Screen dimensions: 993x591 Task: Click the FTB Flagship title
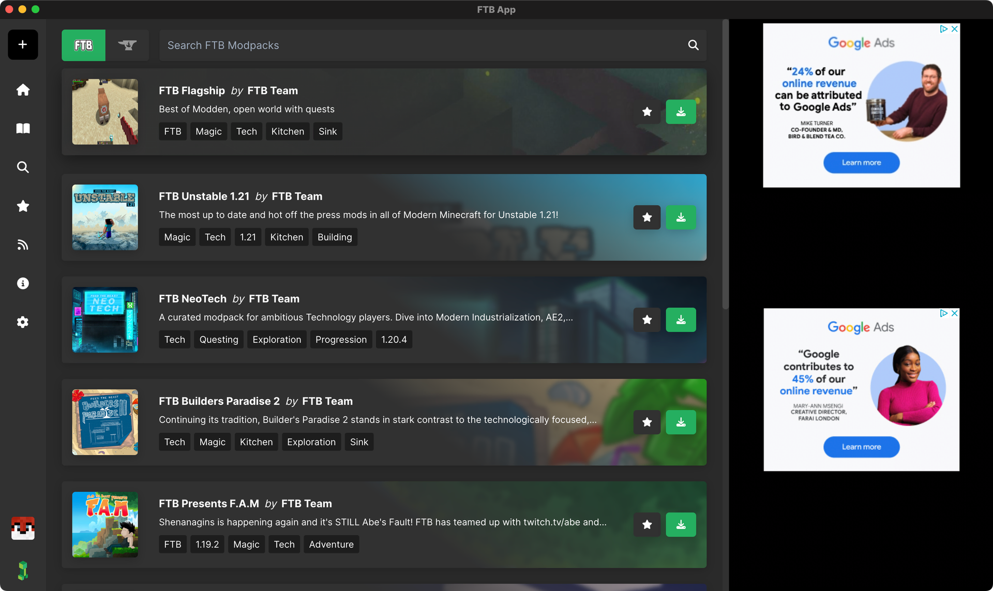[x=192, y=90]
